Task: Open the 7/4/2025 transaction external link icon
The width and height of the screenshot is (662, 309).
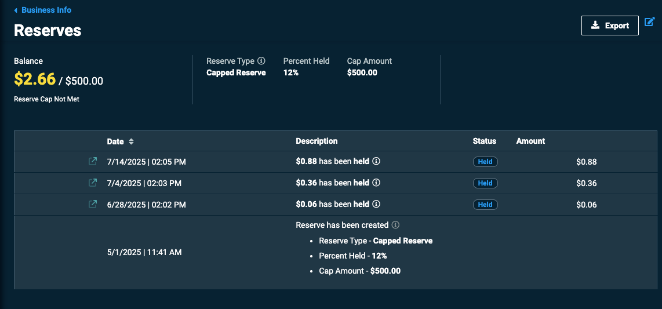Action: pyautogui.click(x=93, y=183)
